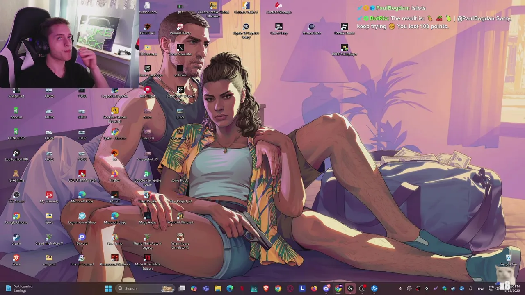
Task: Select the Recycle Bin icon
Action: point(509,260)
